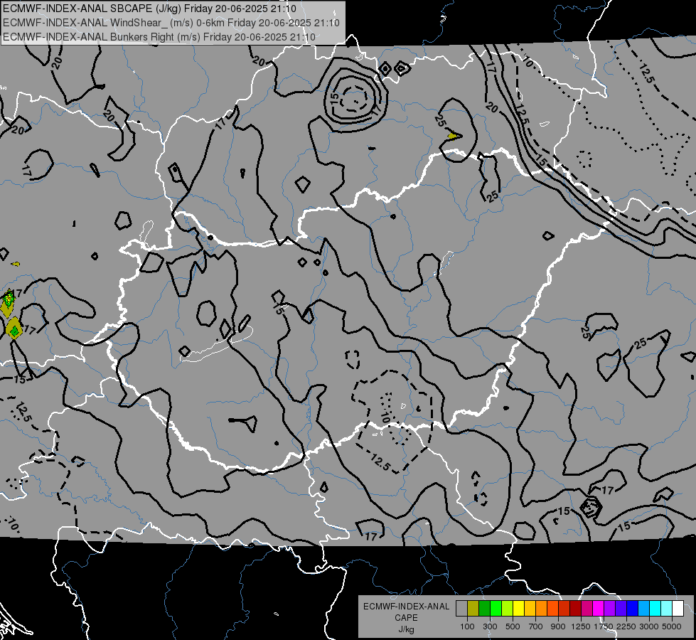
Task: Click the CAPE word in the color legend
Action: click(406, 618)
